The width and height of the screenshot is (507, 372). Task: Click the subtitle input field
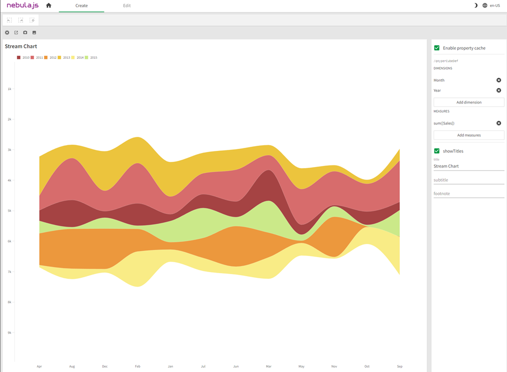pos(469,179)
